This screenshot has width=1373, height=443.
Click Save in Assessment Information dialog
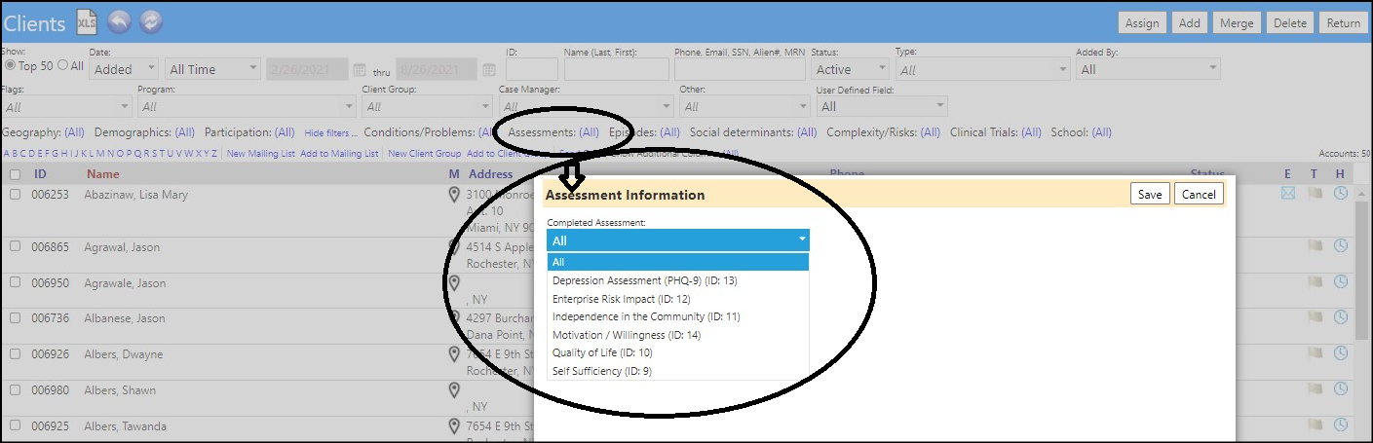[x=1150, y=194]
